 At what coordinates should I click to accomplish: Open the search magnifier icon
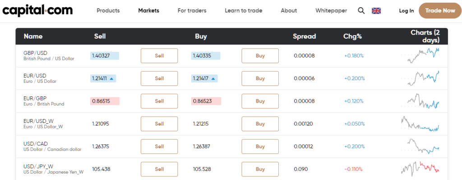coord(361,11)
